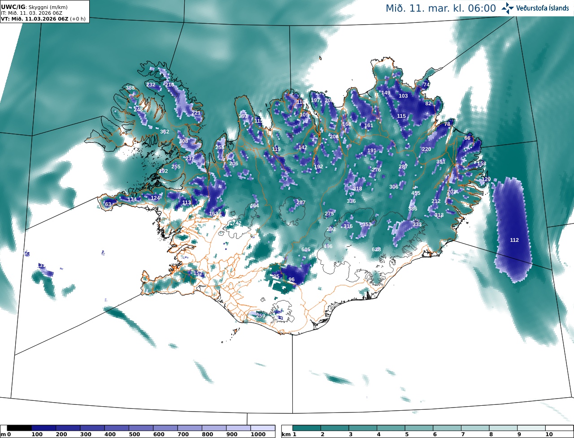Image resolution: width=574 pixels, height=438 pixels.
Task: Click the Veðurstofa Íslands logo icon
Action: click(x=508, y=8)
